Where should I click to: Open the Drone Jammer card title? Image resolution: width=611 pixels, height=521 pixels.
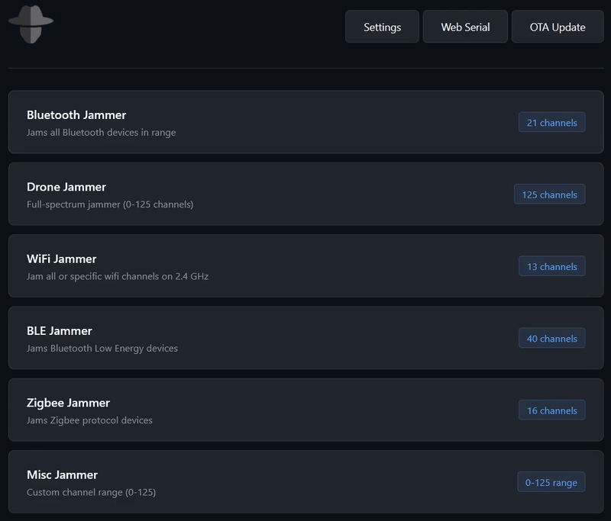66,187
